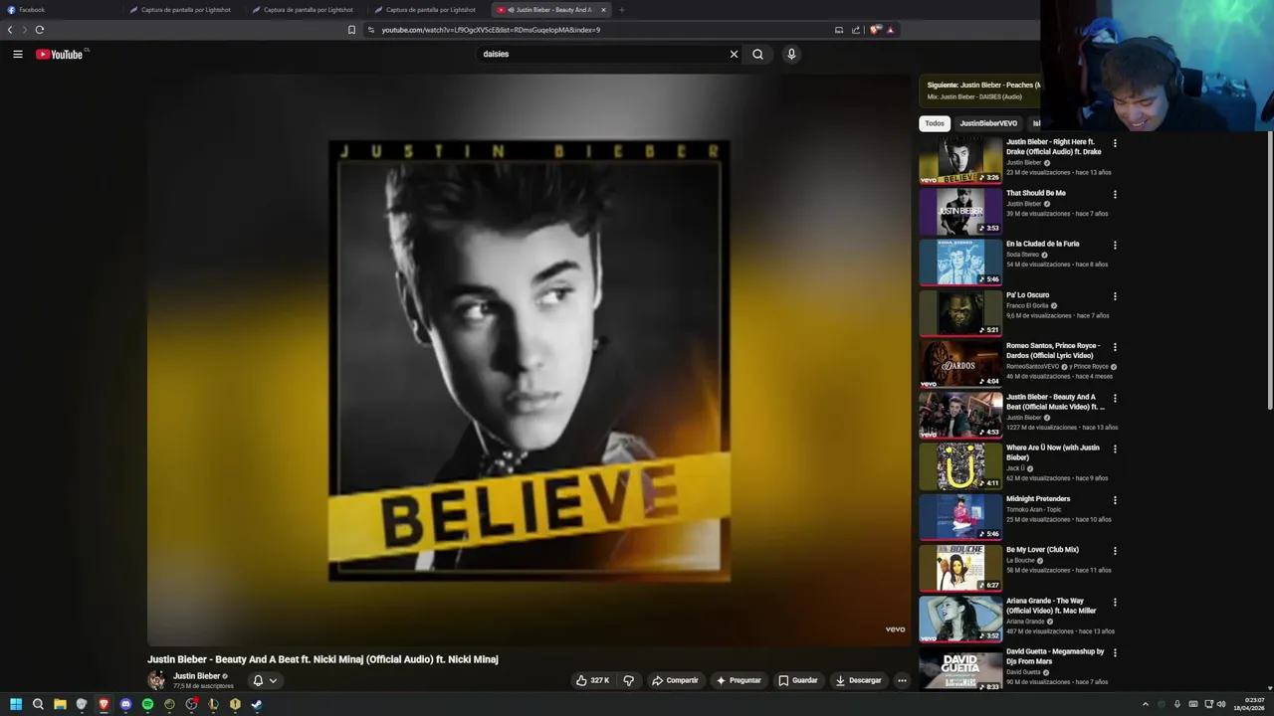Select the Todos filter chip

[935, 123]
